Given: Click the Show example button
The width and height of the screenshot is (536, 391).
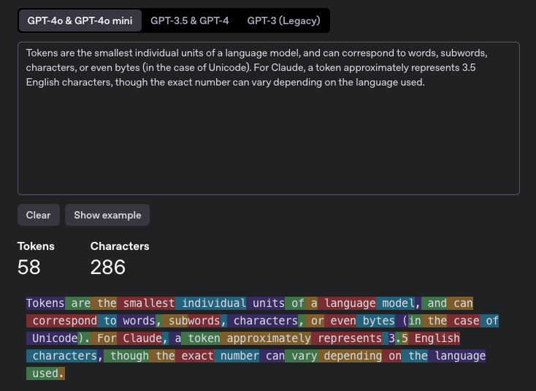Looking at the screenshot, I should [107, 215].
